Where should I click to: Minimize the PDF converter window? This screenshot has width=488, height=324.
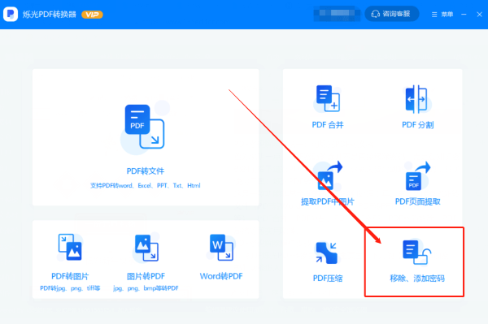click(464, 15)
